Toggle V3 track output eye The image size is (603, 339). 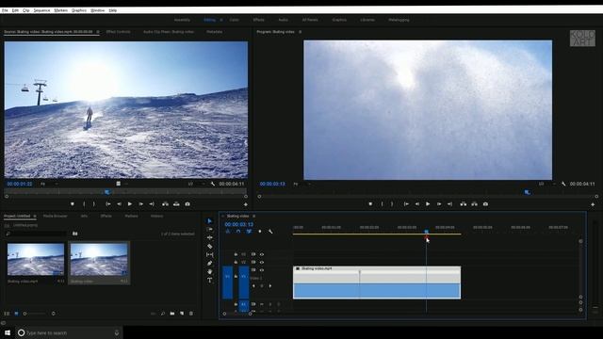coord(262,254)
